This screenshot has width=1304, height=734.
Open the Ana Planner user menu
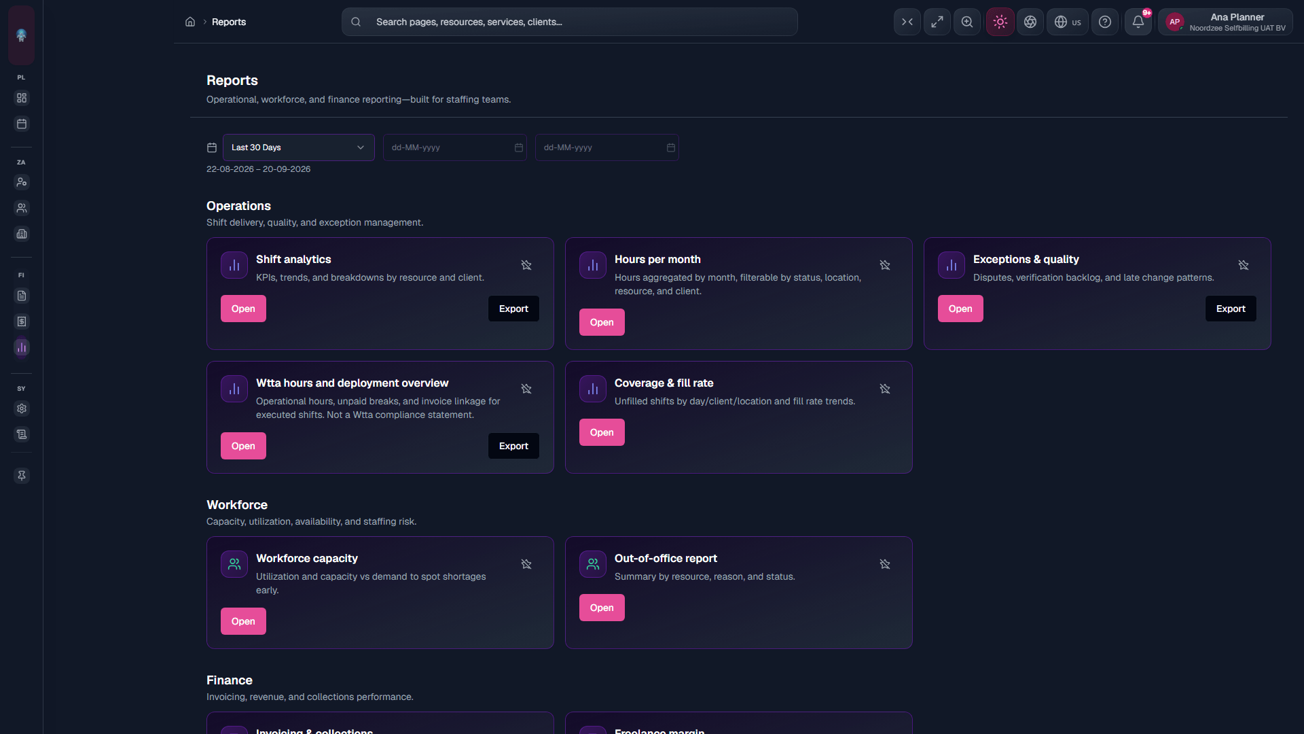[x=1225, y=22]
